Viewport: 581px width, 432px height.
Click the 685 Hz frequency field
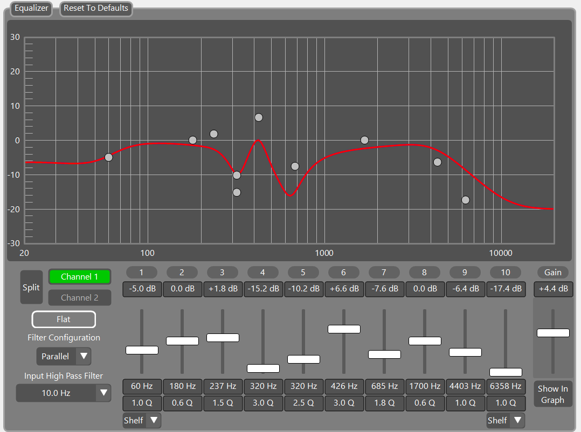click(x=385, y=386)
